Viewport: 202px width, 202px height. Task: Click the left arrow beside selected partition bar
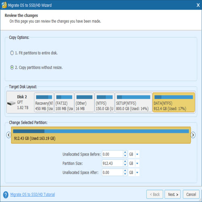coord(9,135)
